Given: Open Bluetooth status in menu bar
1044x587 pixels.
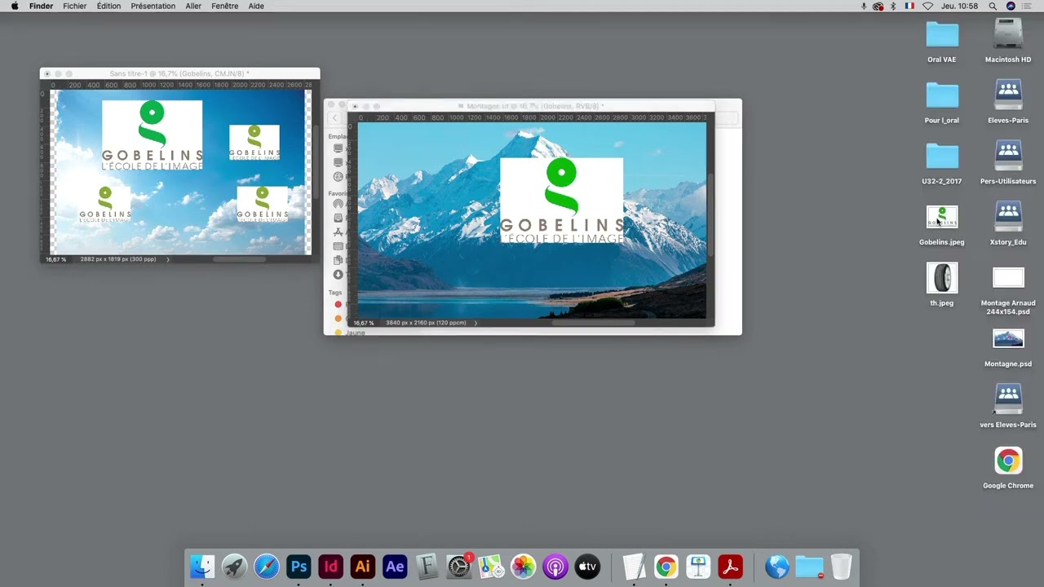Looking at the screenshot, I should [x=893, y=6].
